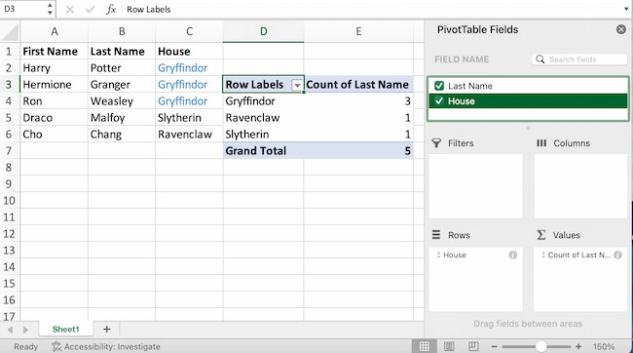This screenshot has height=353, width=633.
Task: Click the search magnifier icon in fields
Action: (x=540, y=59)
